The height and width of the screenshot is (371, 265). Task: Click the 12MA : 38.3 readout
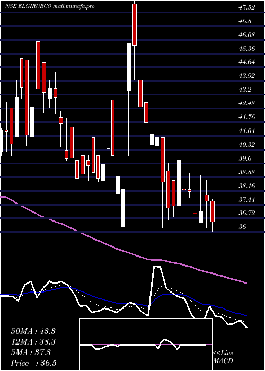tap(33, 342)
